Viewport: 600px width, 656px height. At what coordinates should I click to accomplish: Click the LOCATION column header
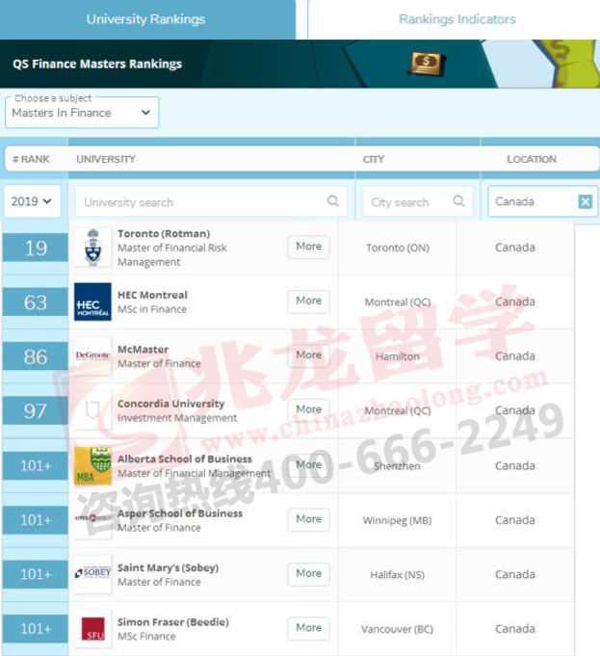[531, 159]
